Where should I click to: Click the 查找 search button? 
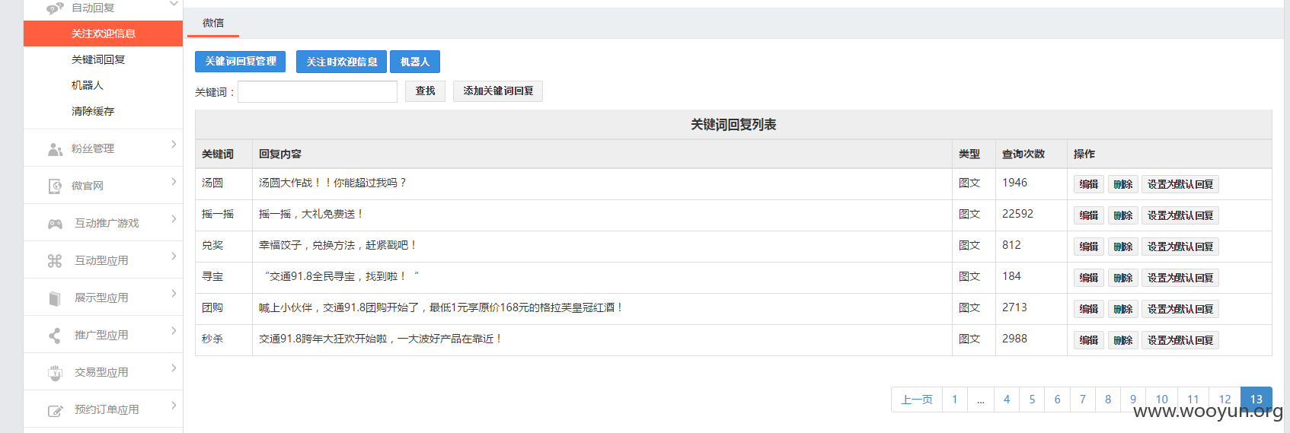coord(425,91)
